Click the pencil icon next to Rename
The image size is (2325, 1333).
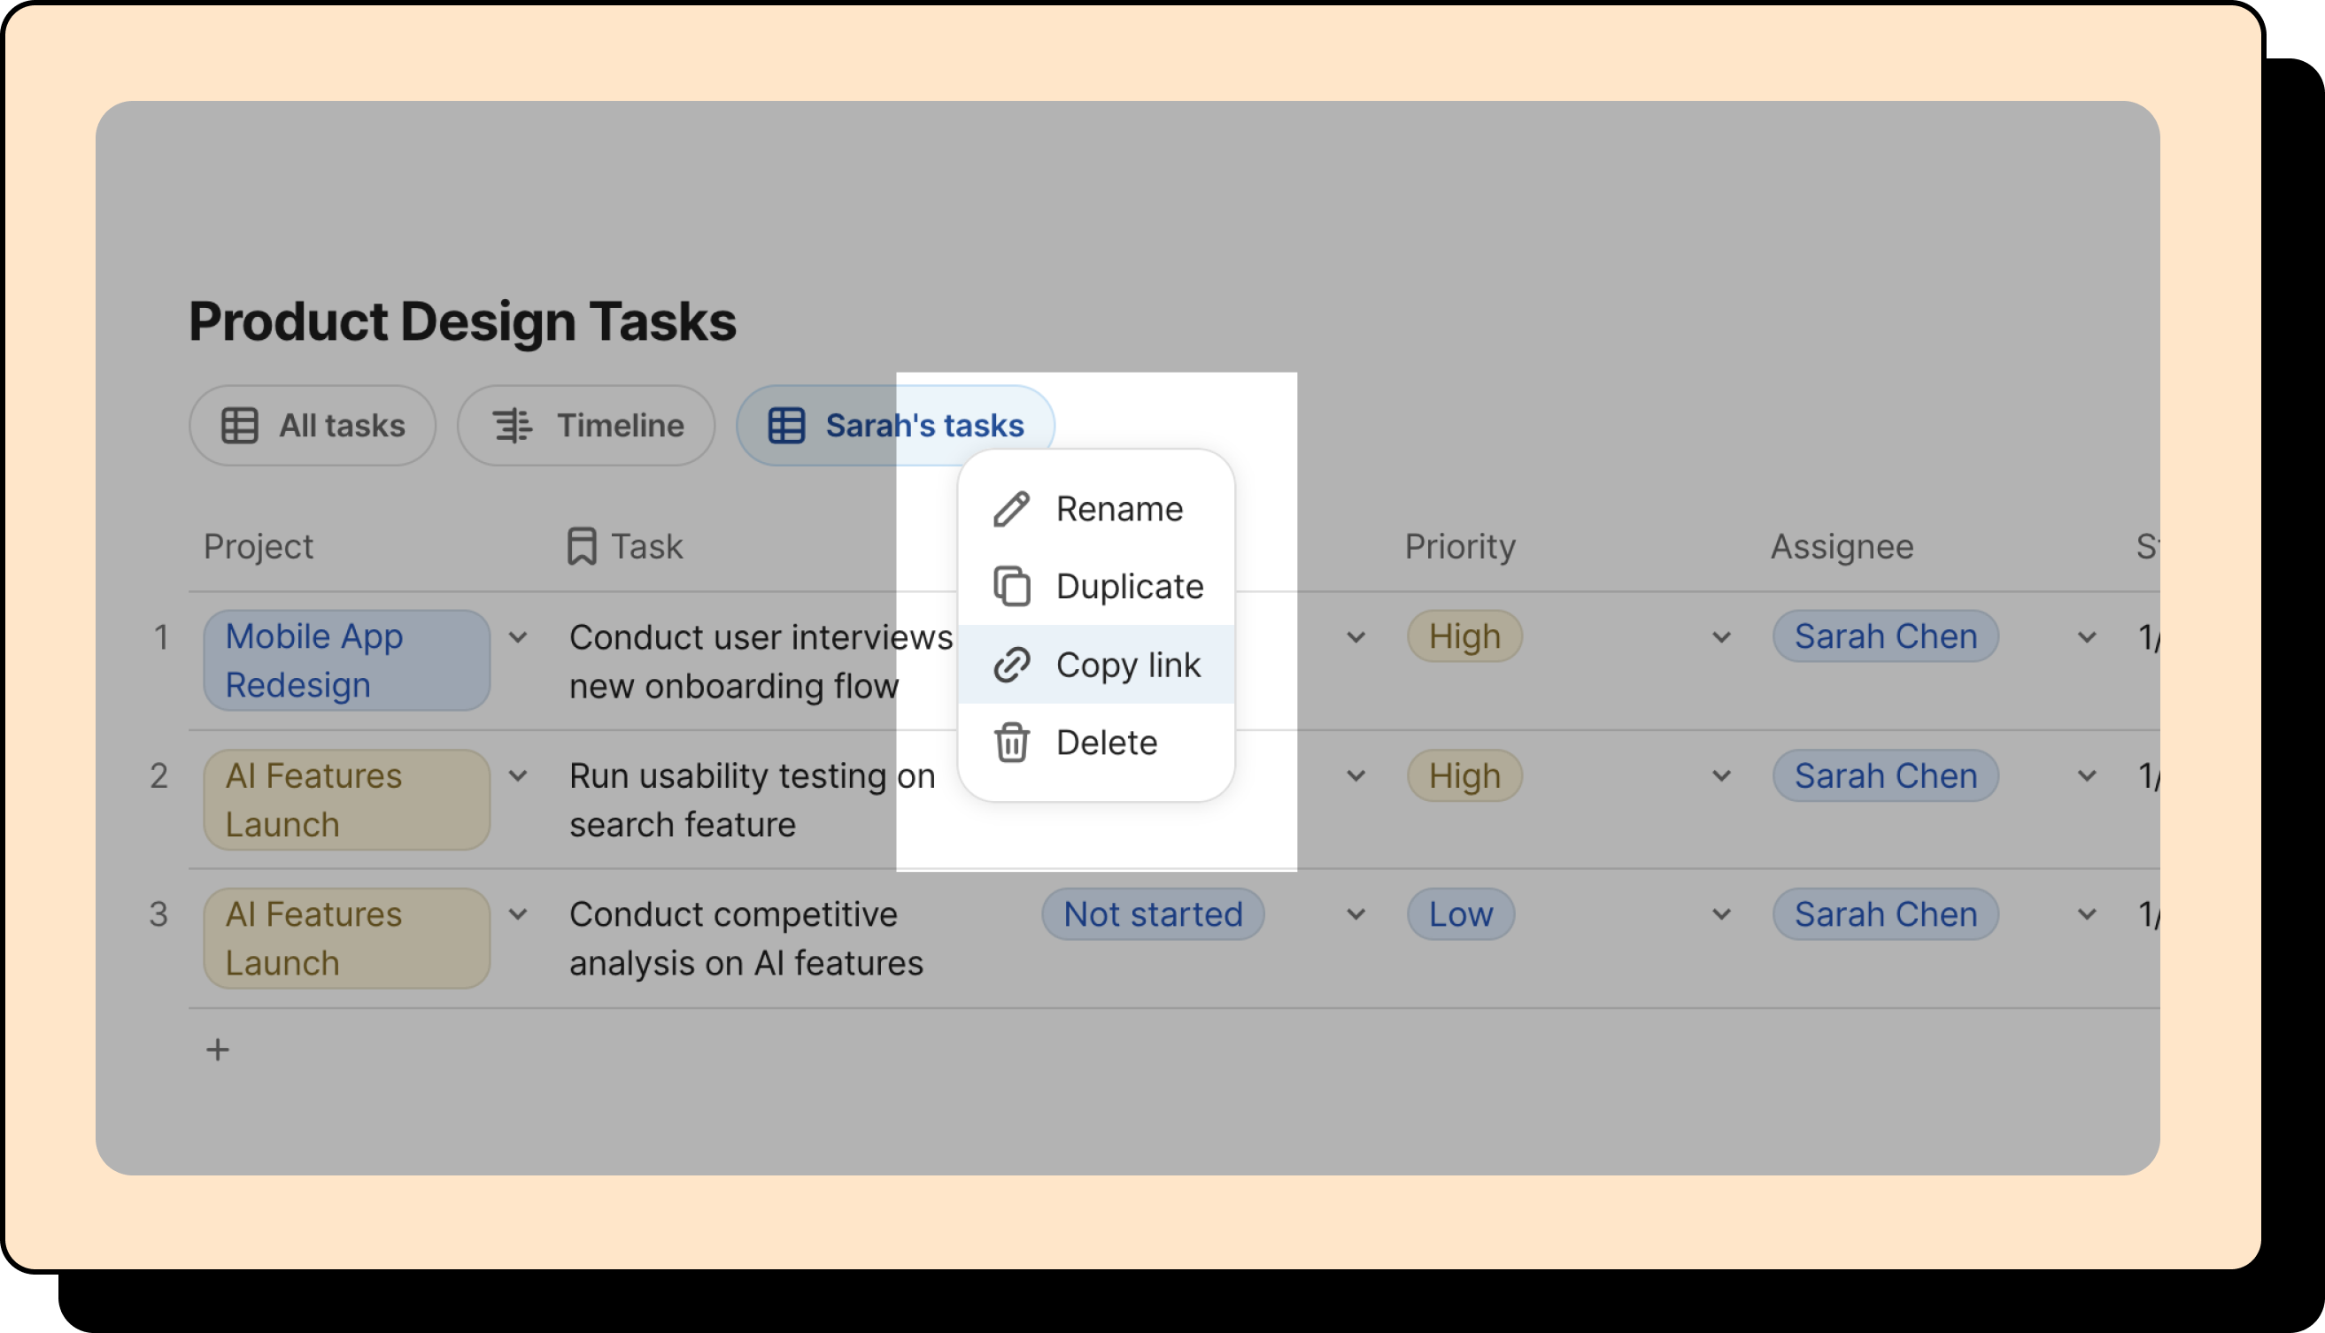[x=1011, y=509]
